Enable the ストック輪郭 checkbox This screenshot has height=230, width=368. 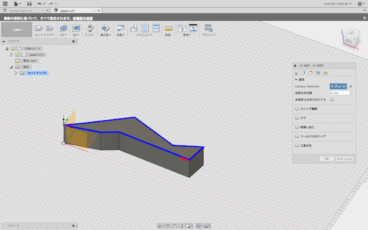click(297, 109)
